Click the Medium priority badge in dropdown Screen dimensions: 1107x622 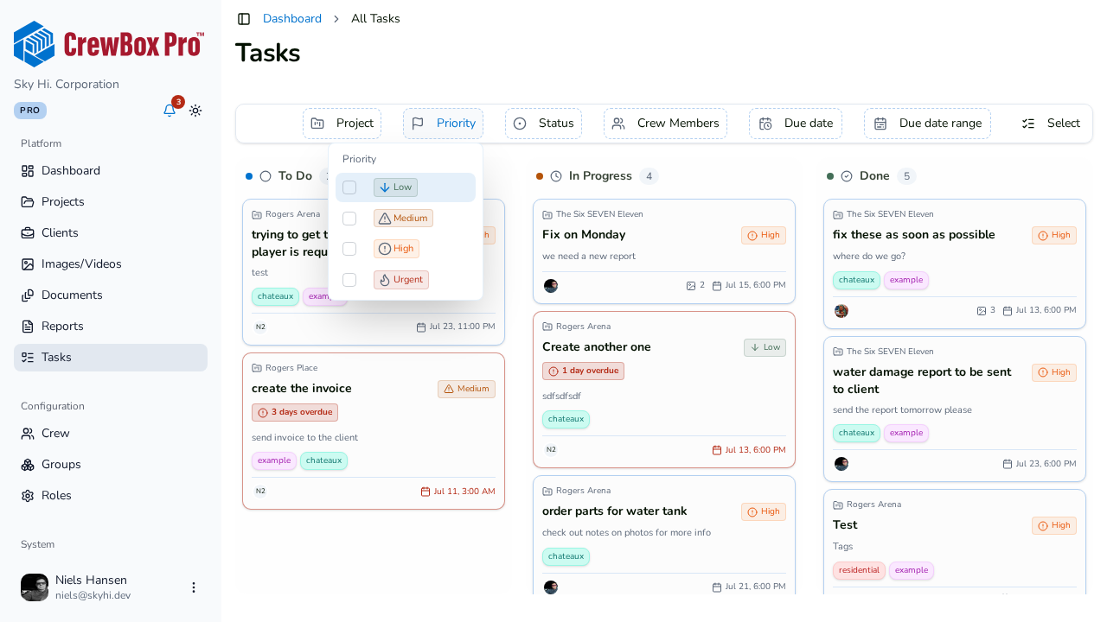403,219
